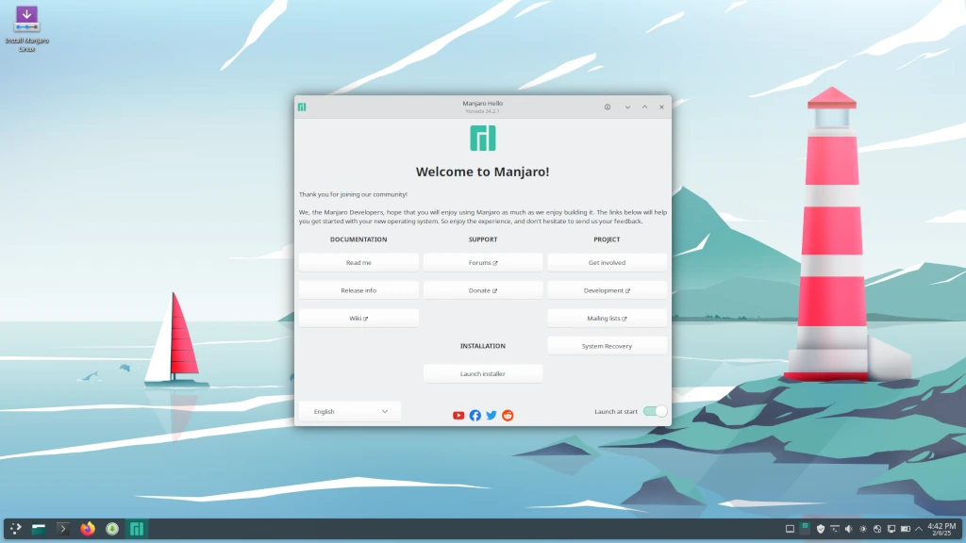Open the Twitter social link
Image resolution: width=966 pixels, height=543 pixels.
click(491, 416)
